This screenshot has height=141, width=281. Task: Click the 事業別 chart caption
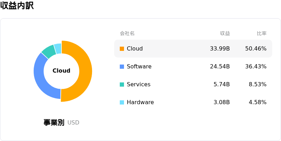pos(54,122)
